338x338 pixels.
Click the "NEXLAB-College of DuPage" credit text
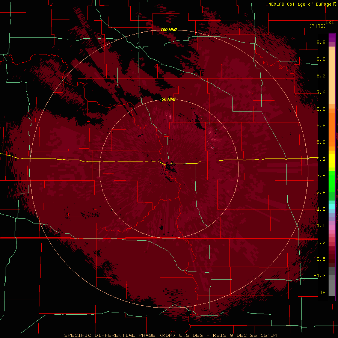pos(300,4)
